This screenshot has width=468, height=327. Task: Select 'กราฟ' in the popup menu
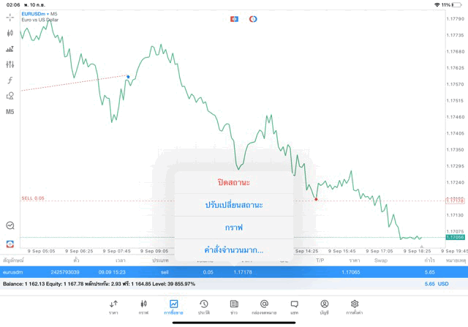[234, 228]
